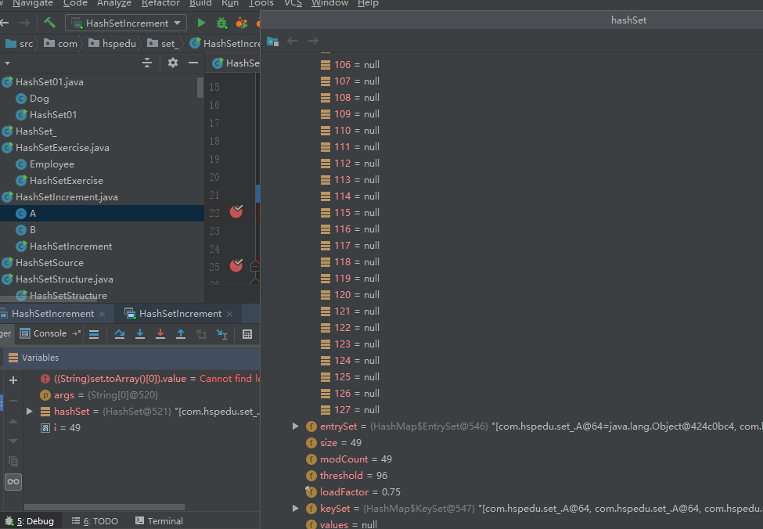Start debugging with the green bug icon
The image size is (763, 529).
pos(221,23)
